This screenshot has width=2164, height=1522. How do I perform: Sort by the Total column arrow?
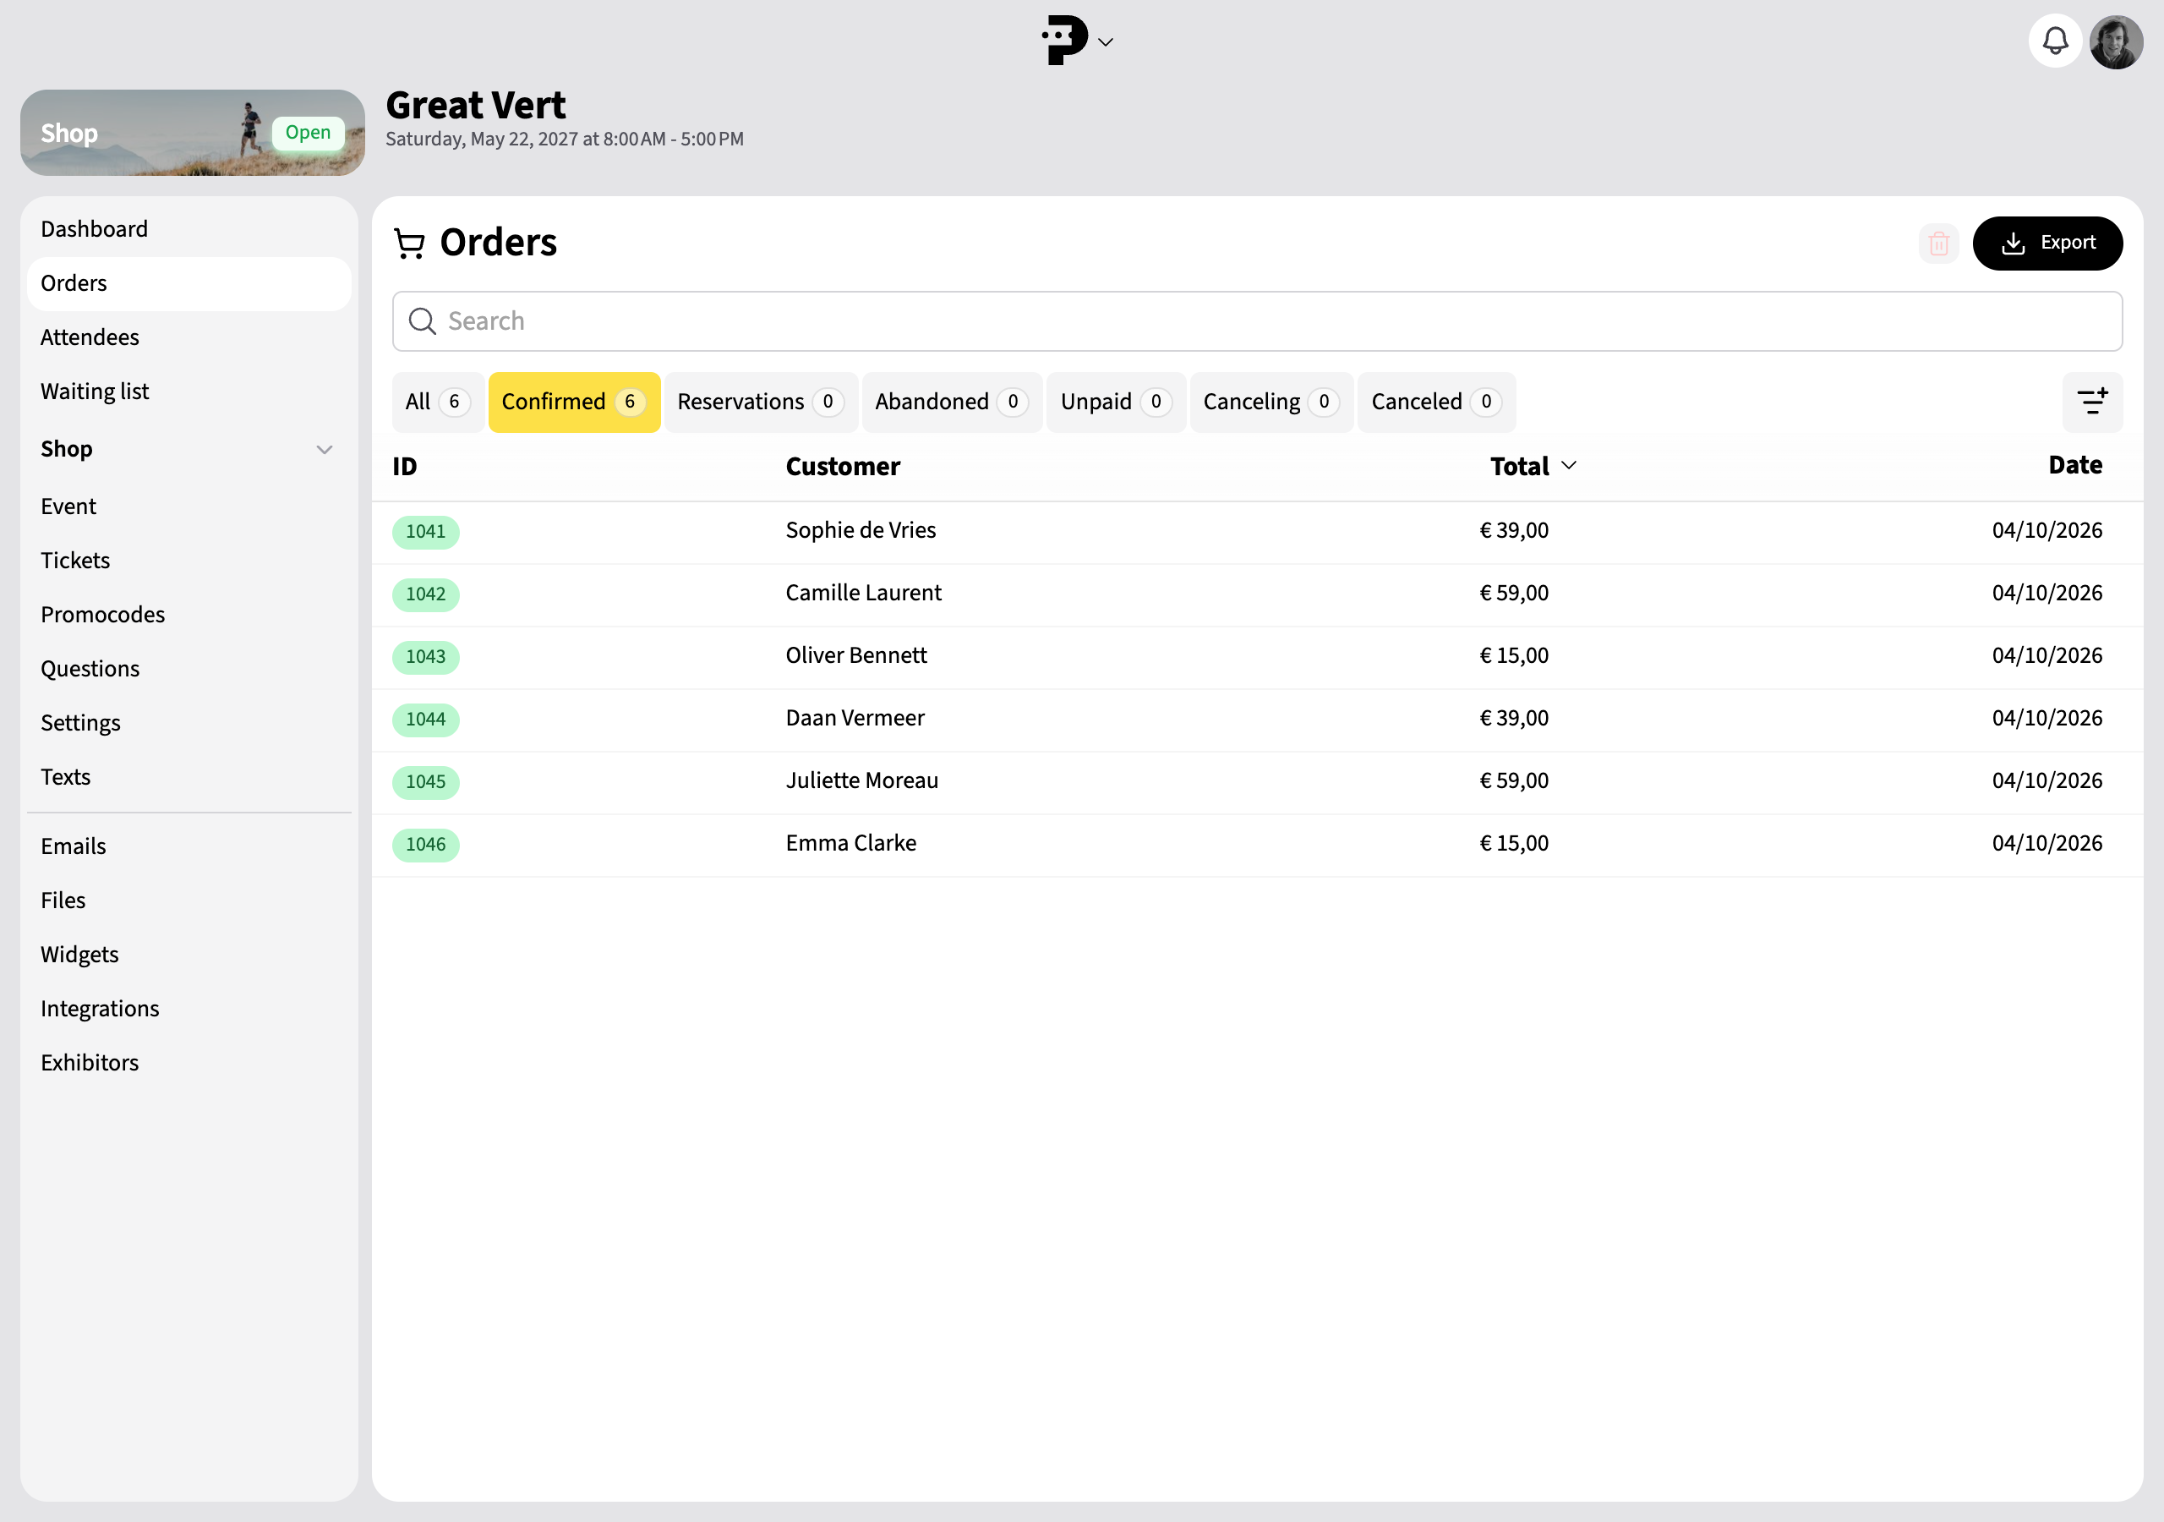point(1569,466)
